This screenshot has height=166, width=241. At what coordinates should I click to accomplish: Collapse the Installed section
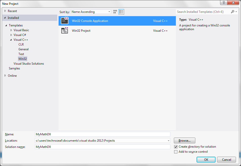[x=5, y=18]
